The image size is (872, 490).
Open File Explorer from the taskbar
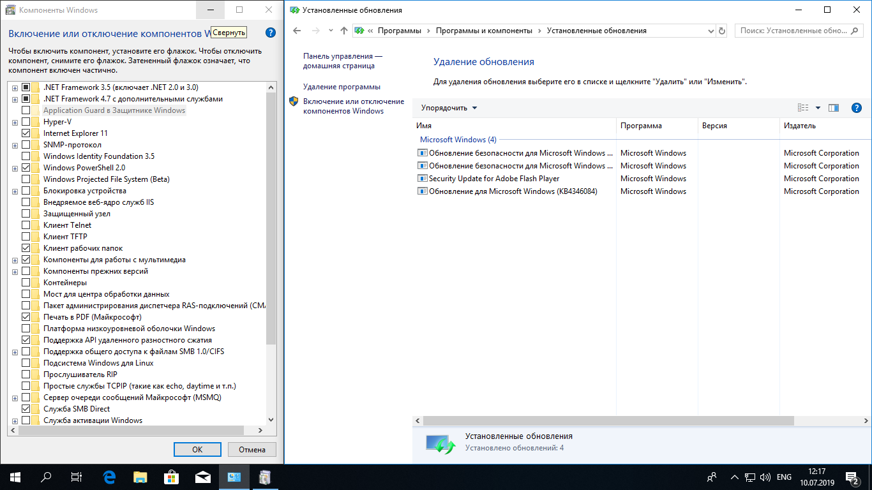pos(140,477)
